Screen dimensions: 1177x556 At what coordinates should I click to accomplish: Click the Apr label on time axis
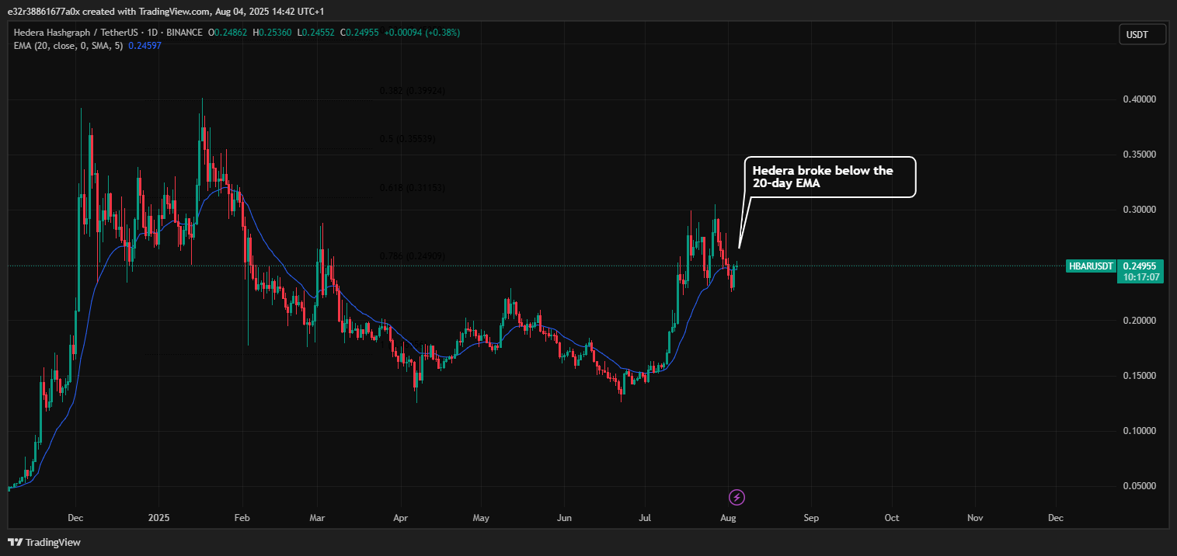(400, 517)
